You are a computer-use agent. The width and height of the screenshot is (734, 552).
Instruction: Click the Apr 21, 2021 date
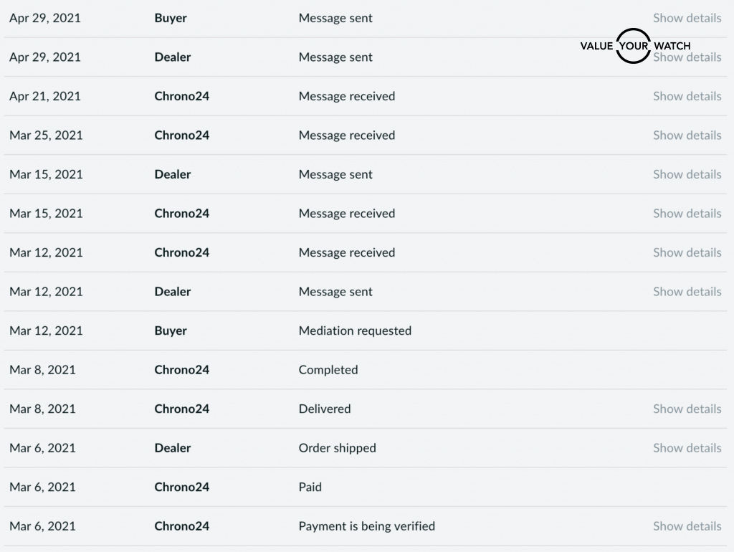[x=44, y=96]
